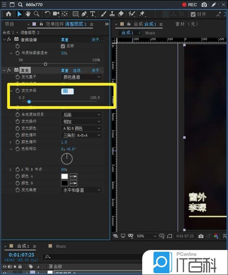This screenshot has width=228, height=275.
Task: Click the primary viewer monitor icon
Action: point(123,236)
